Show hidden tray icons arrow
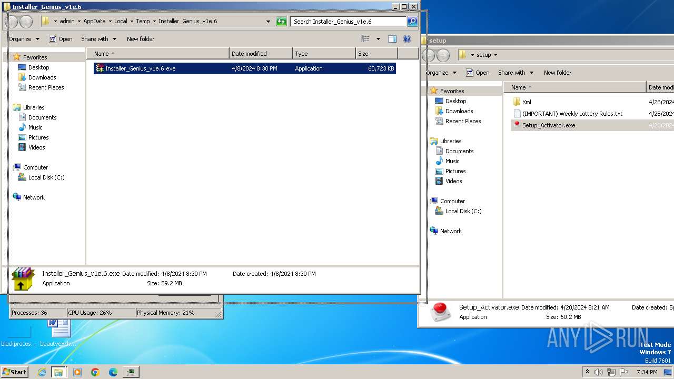The height and width of the screenshot is (379, 674). click(x=587, y=372)
